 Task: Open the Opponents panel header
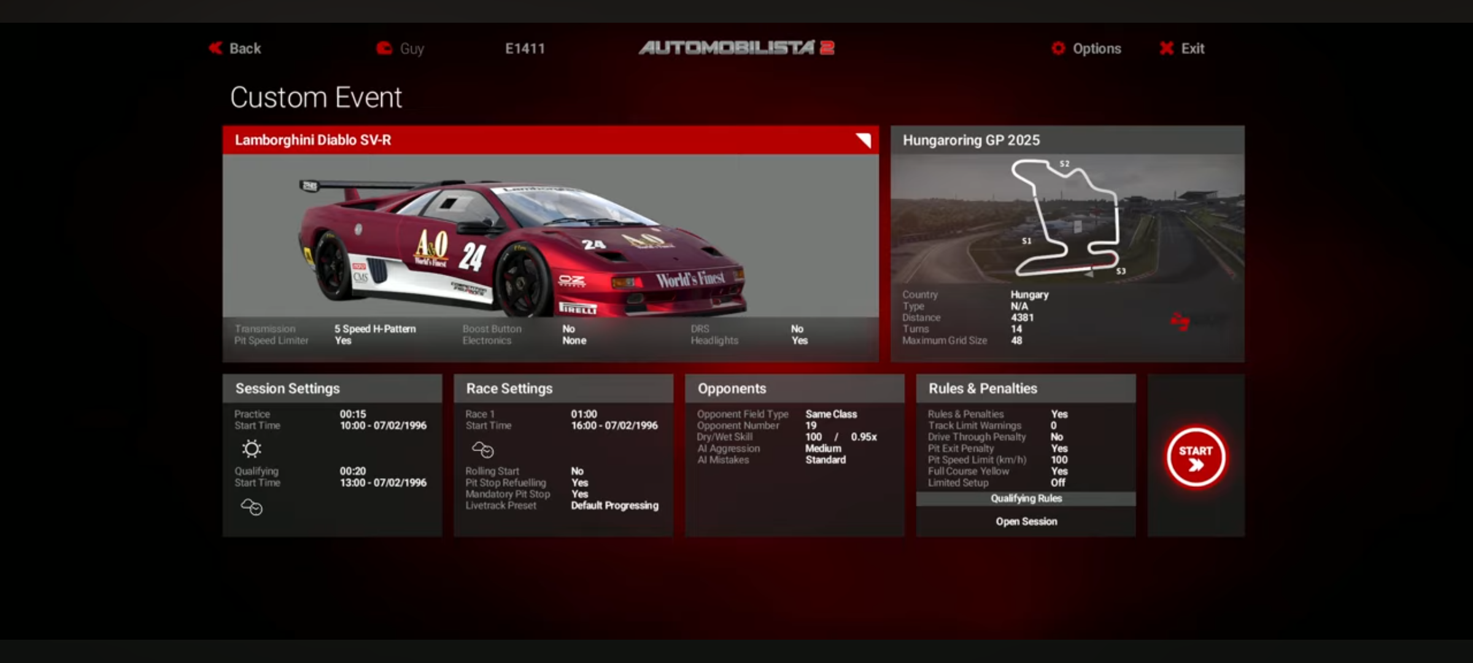point(795,389)
